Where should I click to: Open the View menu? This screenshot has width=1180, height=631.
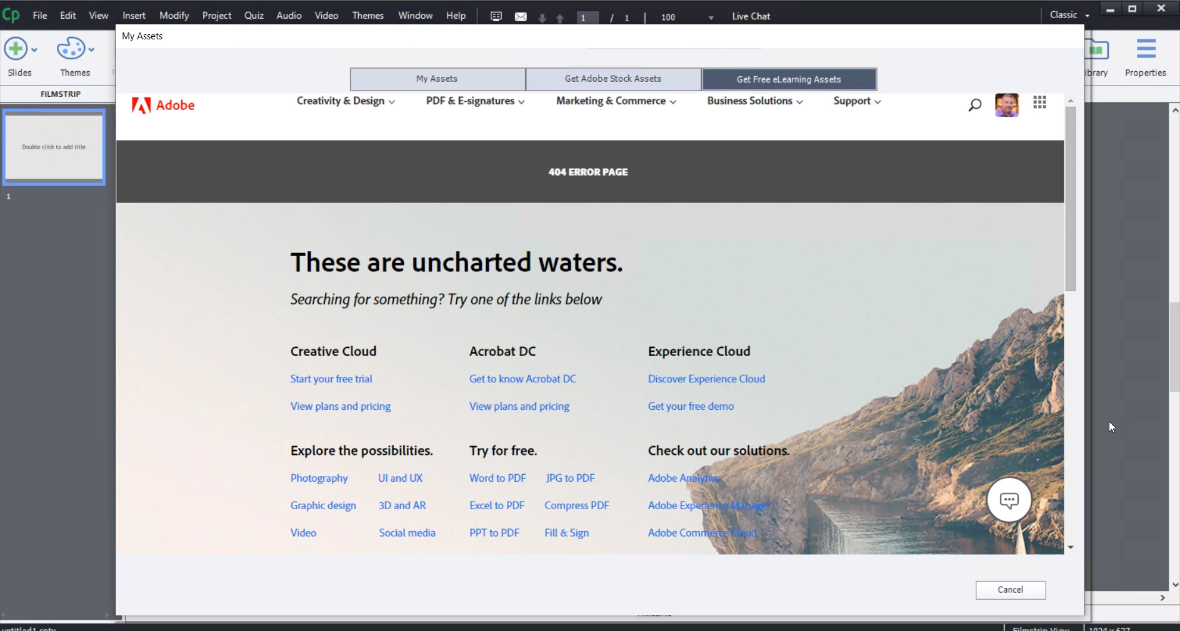click(x=99, y=16)
